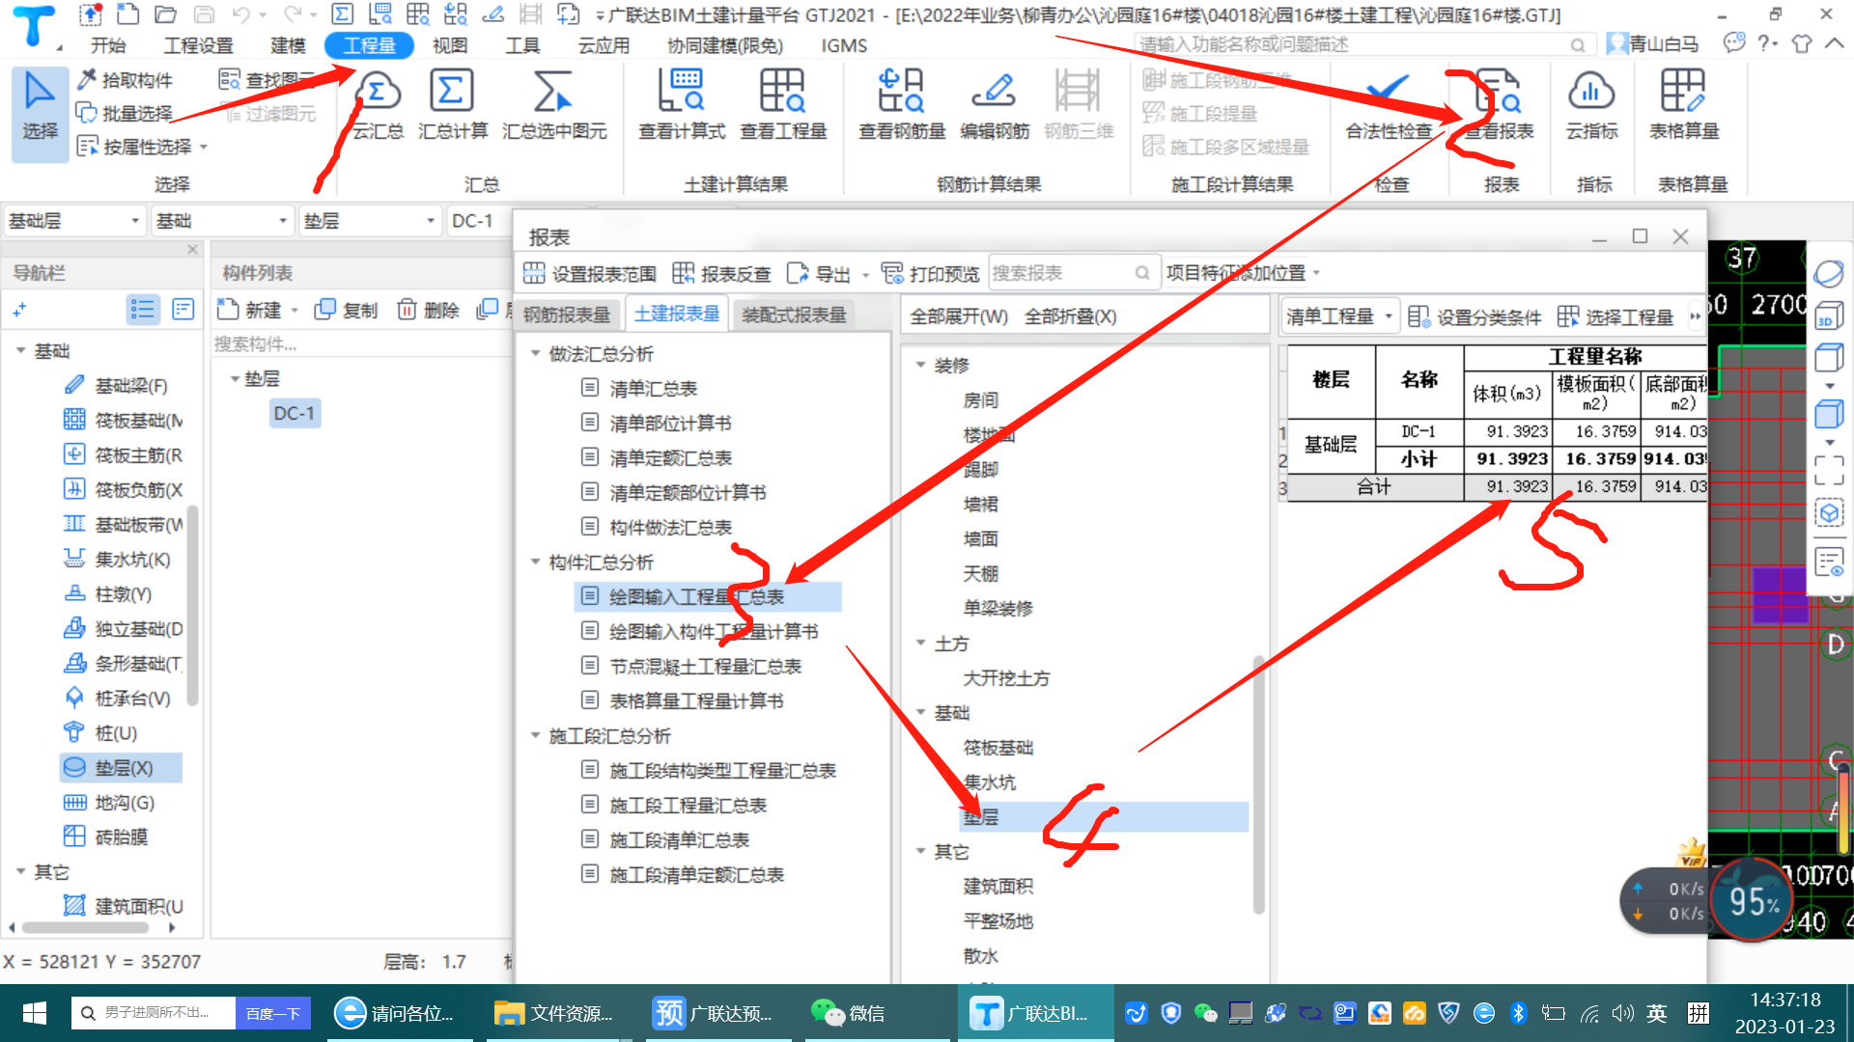The height and width of the screenshot is (1042, 1854).
Task: Switch navigation panel to list view icon
Action: pos(143,310)
